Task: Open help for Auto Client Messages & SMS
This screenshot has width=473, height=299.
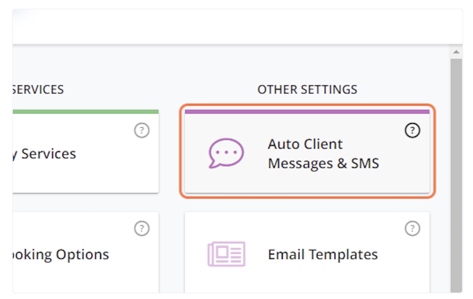Action: [x=412, y=130]
